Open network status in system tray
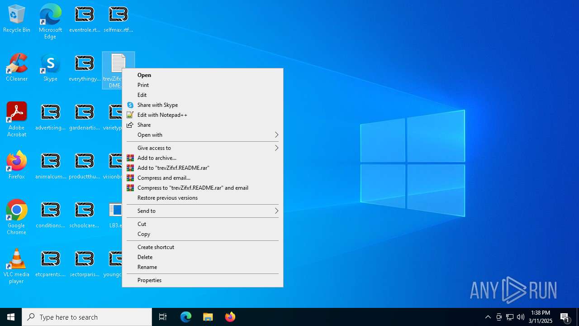Screen dimensions: 579x326 (x=510, y=317)
